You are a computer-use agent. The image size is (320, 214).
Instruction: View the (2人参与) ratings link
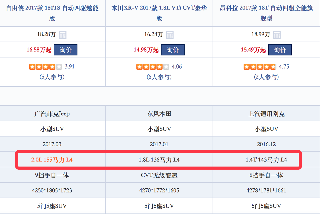(x=266, y=77)
